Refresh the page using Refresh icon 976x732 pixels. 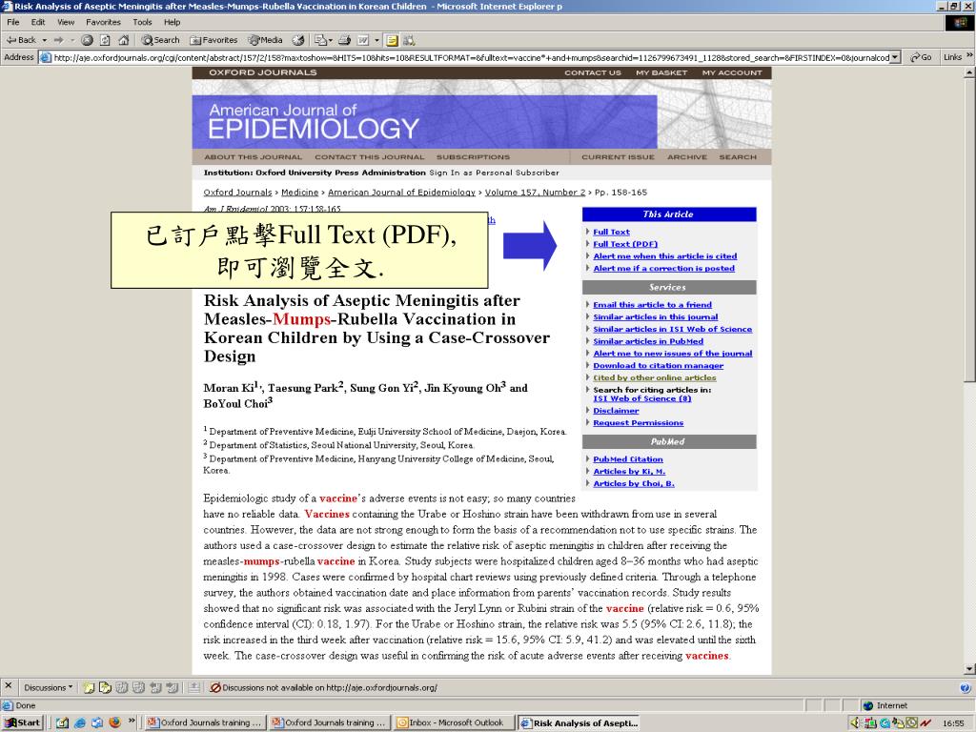(105, 40)
